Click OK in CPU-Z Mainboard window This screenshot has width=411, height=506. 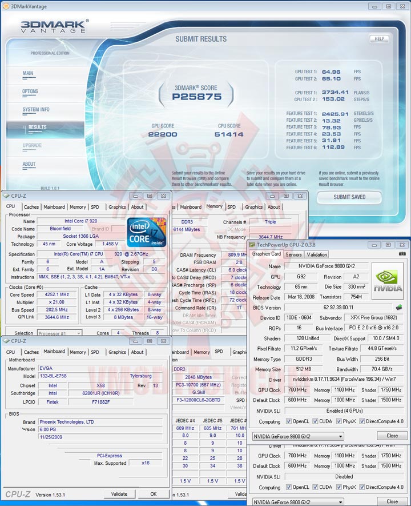click(154, 494)
